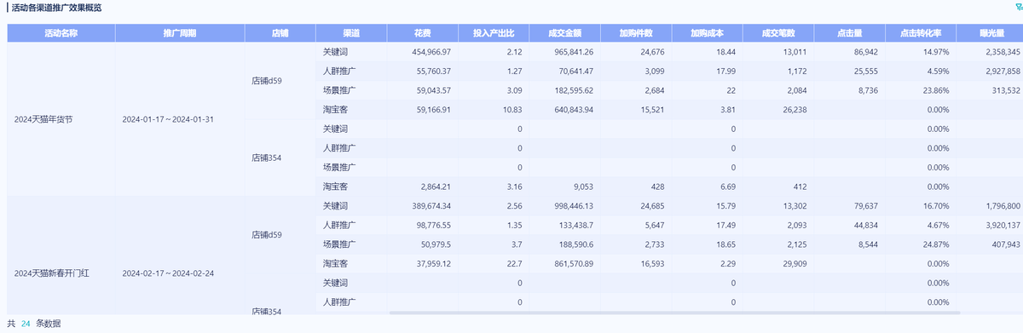Click the ROI value 10.83
Viewport: 1023px width, 333px height.
[512, 109]
